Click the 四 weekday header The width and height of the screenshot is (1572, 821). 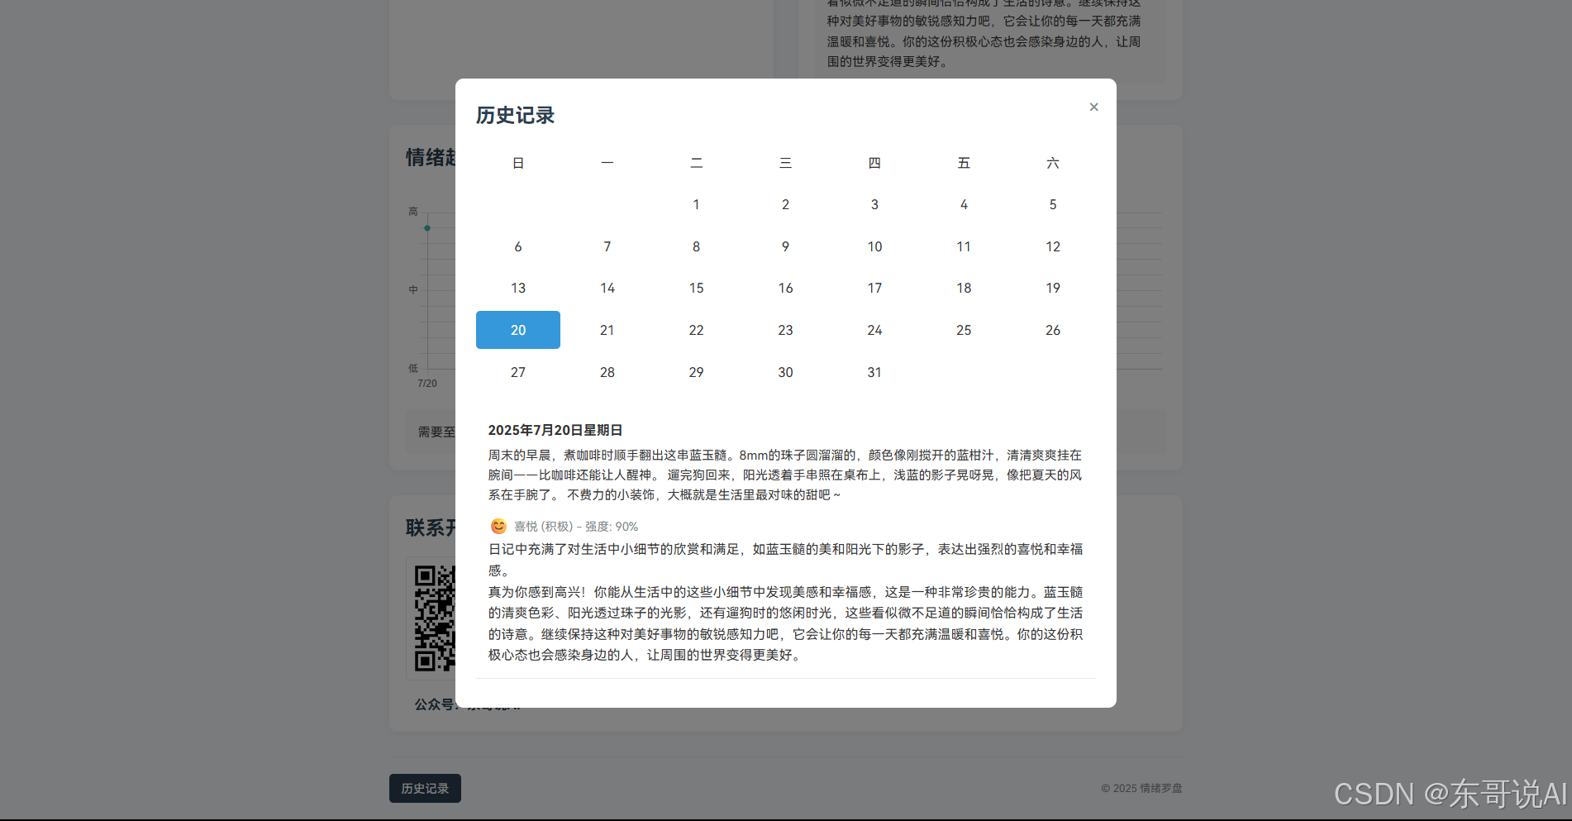[x=874, y=163]
